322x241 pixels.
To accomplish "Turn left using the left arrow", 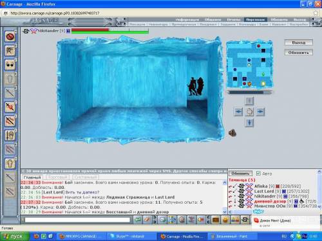I will pos(238,112).
